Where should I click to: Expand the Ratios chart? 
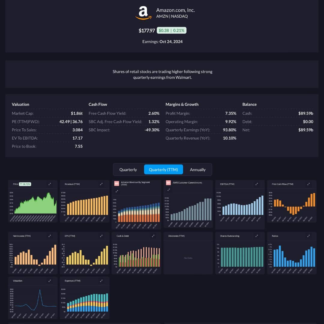coord(308,236)
